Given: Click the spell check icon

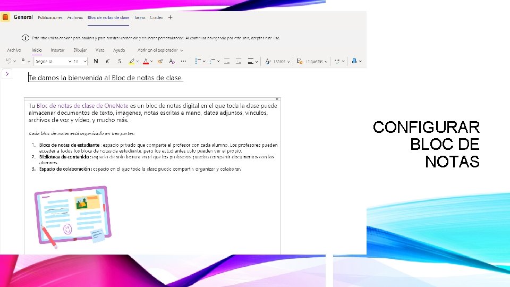Looking at the screenshot, I should [x=337, y=61].
